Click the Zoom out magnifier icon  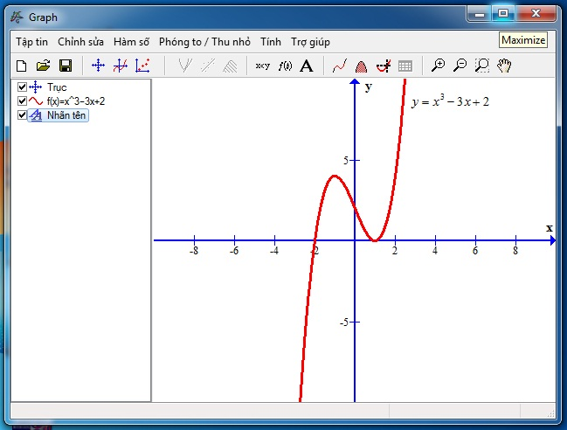pos(460,66)
